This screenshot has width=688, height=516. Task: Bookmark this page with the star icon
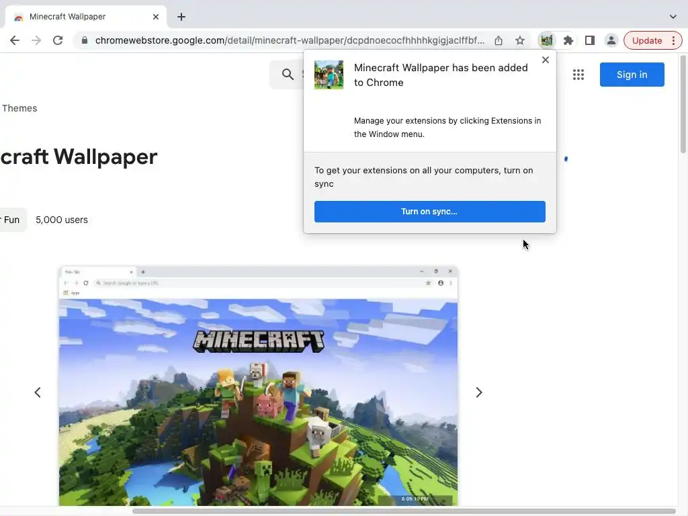tap(520, 40)
